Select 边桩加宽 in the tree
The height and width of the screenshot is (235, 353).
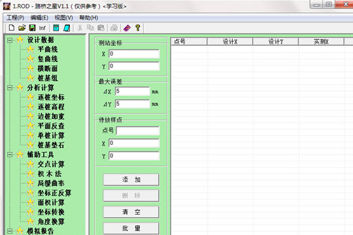point(51,116)
